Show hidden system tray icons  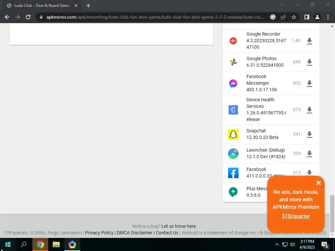pyautogui.click(x=277, y=244)
